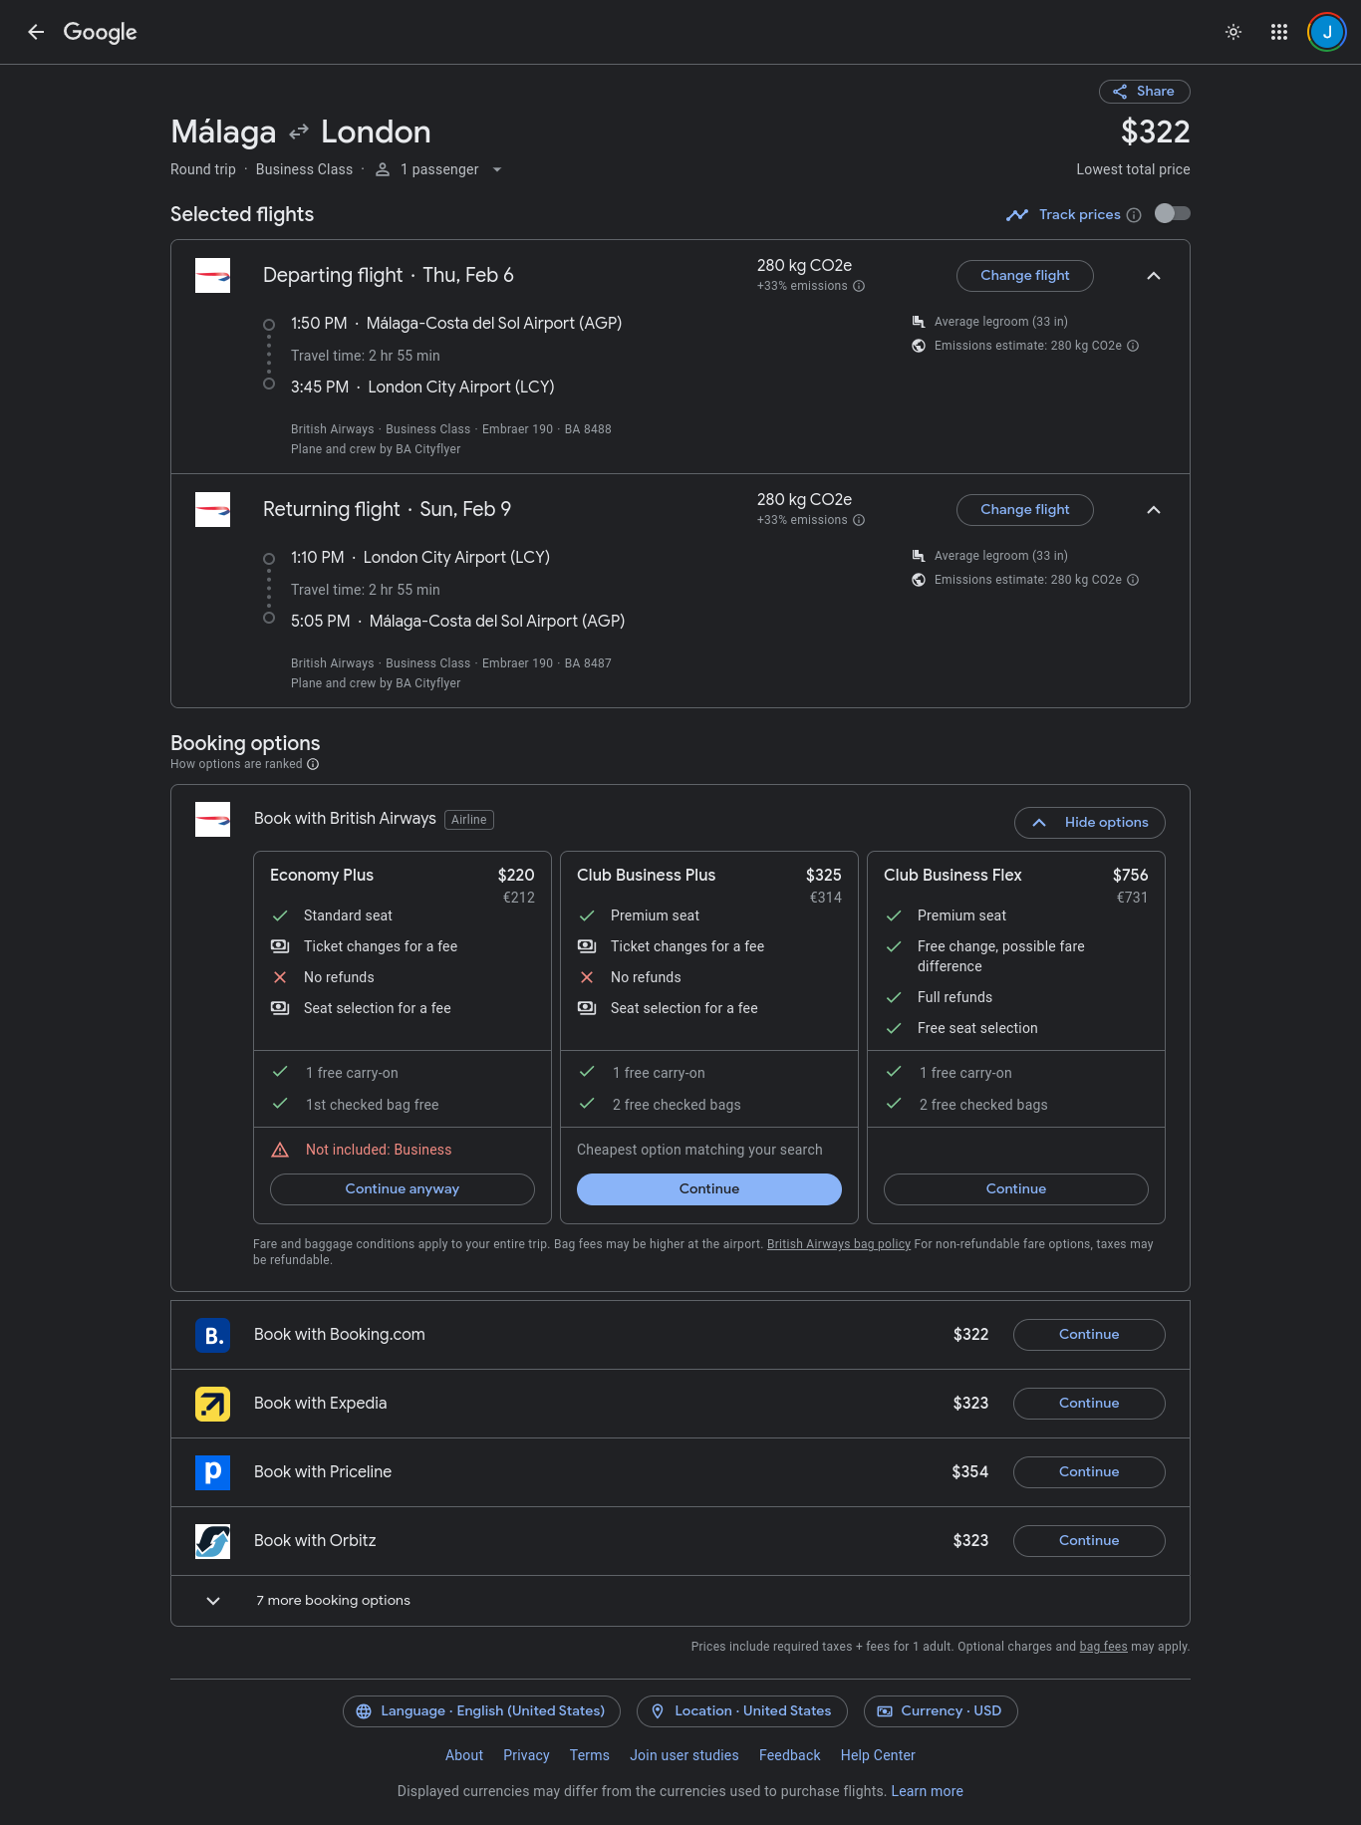Click the How options are ranked info icon
This screenshot has height=1825, width=1361.
point(313,764)
